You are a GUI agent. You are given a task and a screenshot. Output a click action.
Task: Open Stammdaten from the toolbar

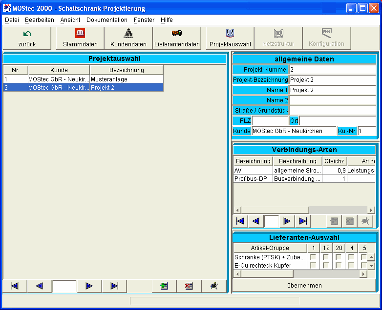(80, 38)
